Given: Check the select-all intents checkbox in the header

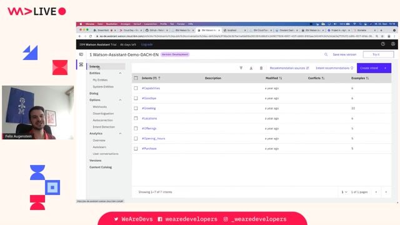Looking at the screenshot, I should coord(136,78).
